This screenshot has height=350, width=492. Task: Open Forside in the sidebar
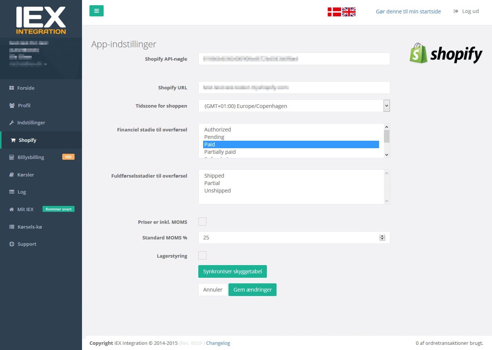[x=41, y=88]
